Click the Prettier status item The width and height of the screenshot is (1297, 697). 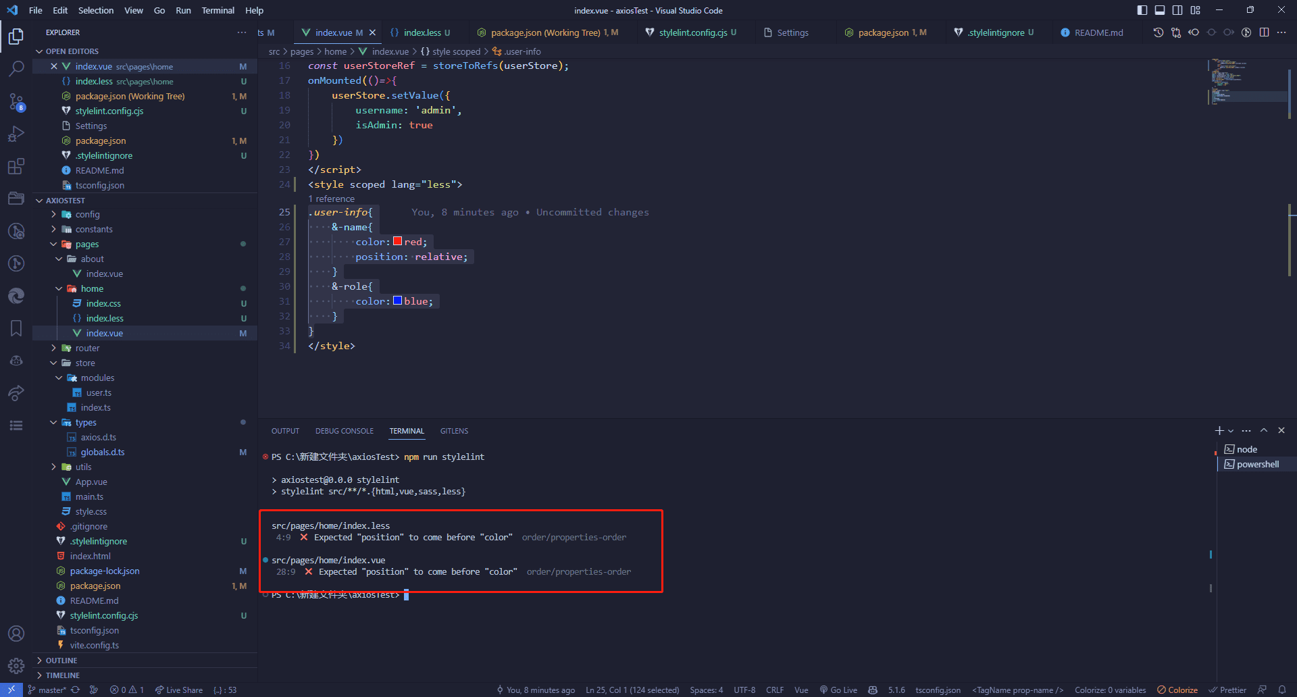1227,690
